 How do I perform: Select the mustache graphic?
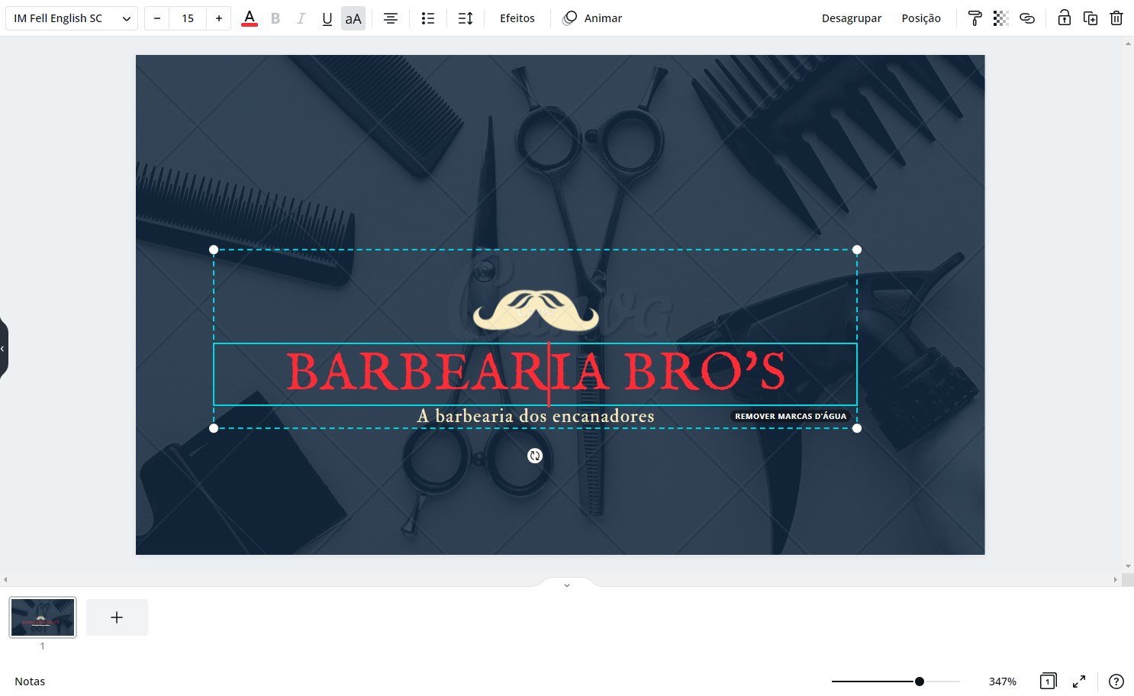[x=536, y=310]
